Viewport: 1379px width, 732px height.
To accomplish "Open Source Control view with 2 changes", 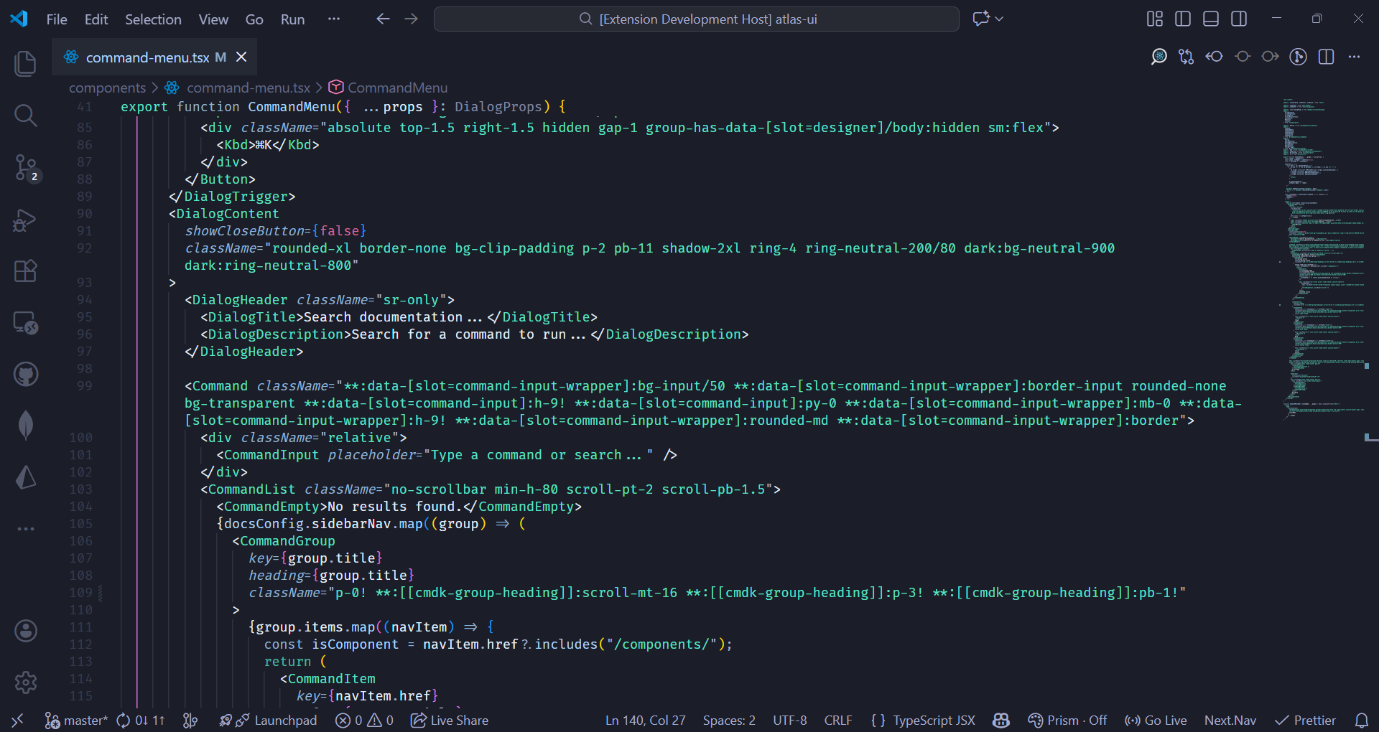I will [x=26, y=168].
